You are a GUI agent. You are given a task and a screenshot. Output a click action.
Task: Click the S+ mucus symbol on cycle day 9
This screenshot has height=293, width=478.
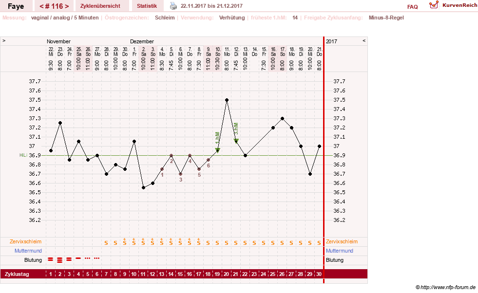[125, 242]
